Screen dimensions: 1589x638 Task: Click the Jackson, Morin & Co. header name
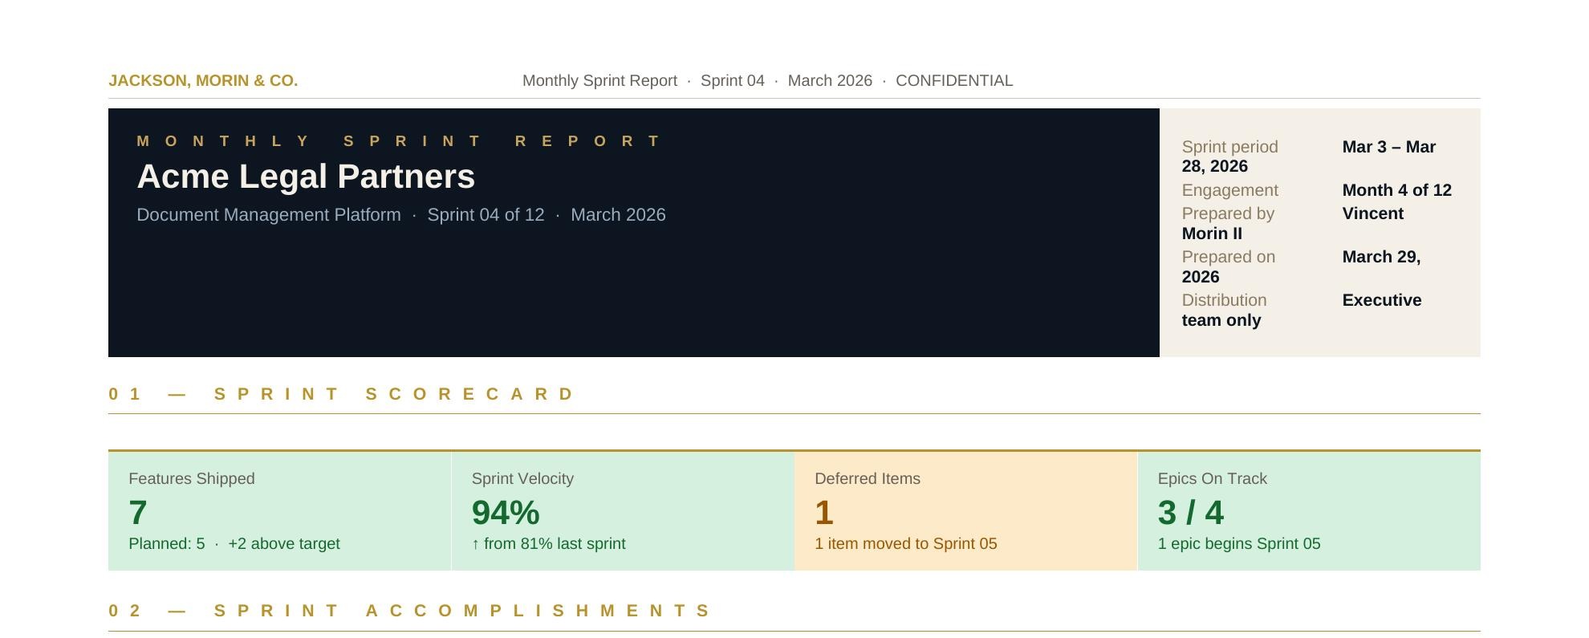[x=203, y=81]
